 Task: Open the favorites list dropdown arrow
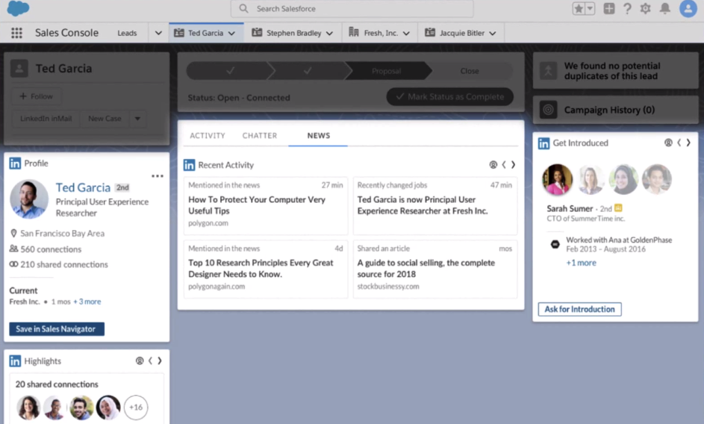coord(590,8)
